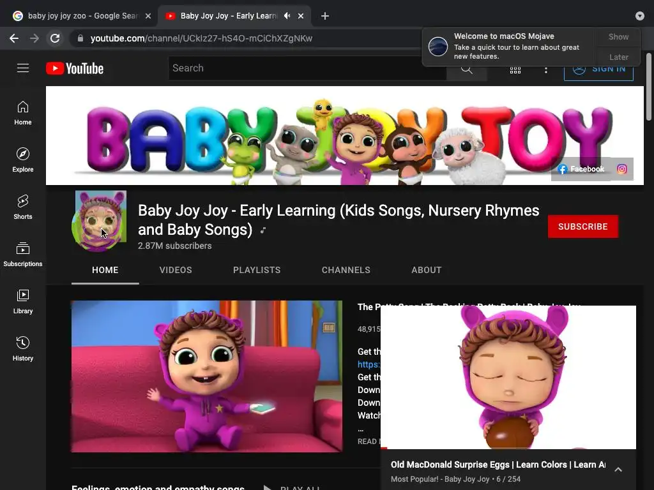Open the browser profile dropdown arrow

pyautogui.click(x=640, y=16)
